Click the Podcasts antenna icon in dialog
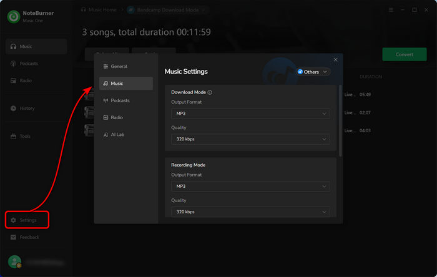Viewport: 437px width, 277px height. (x=106, y=100)
